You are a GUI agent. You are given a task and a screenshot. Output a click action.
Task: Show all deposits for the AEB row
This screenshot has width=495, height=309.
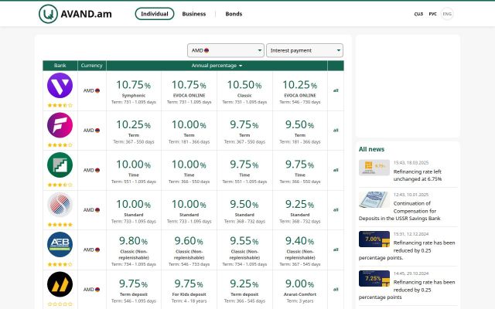point(336,250)
